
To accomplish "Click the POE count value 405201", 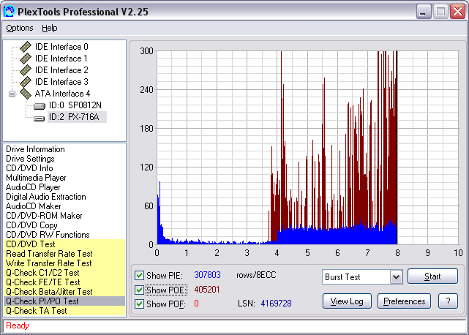I will click(206, 290).
